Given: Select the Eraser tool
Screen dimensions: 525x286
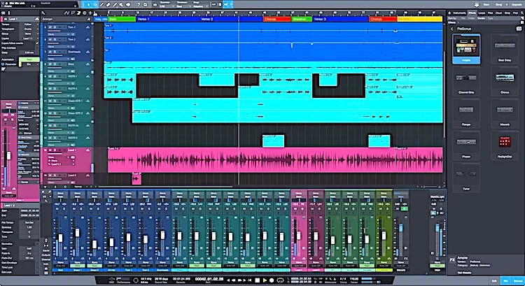Looking at the screenshot, I should point(108,5).
